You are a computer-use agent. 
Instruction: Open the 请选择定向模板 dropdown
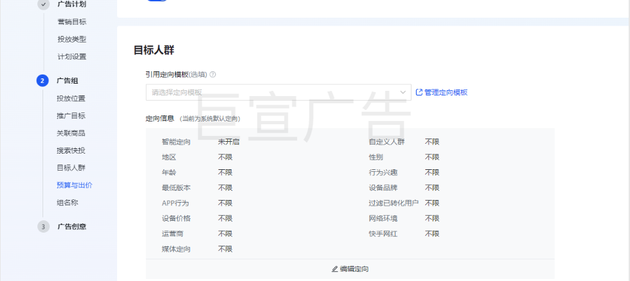coord(279,92)
